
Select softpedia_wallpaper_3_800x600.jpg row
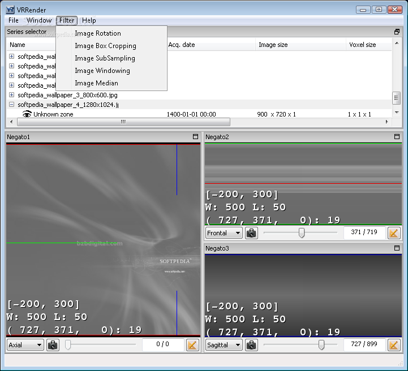199,95
